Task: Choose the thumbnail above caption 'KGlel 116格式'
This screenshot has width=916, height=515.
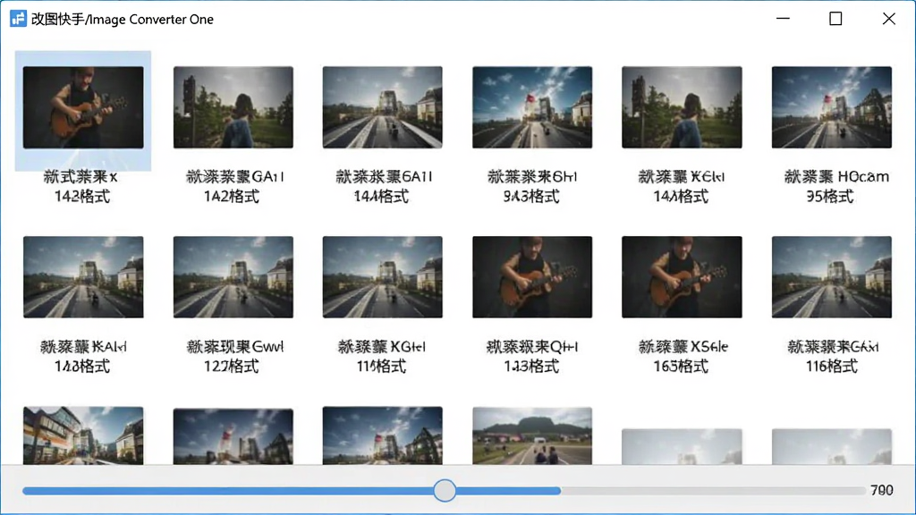Action: [383, 277]
